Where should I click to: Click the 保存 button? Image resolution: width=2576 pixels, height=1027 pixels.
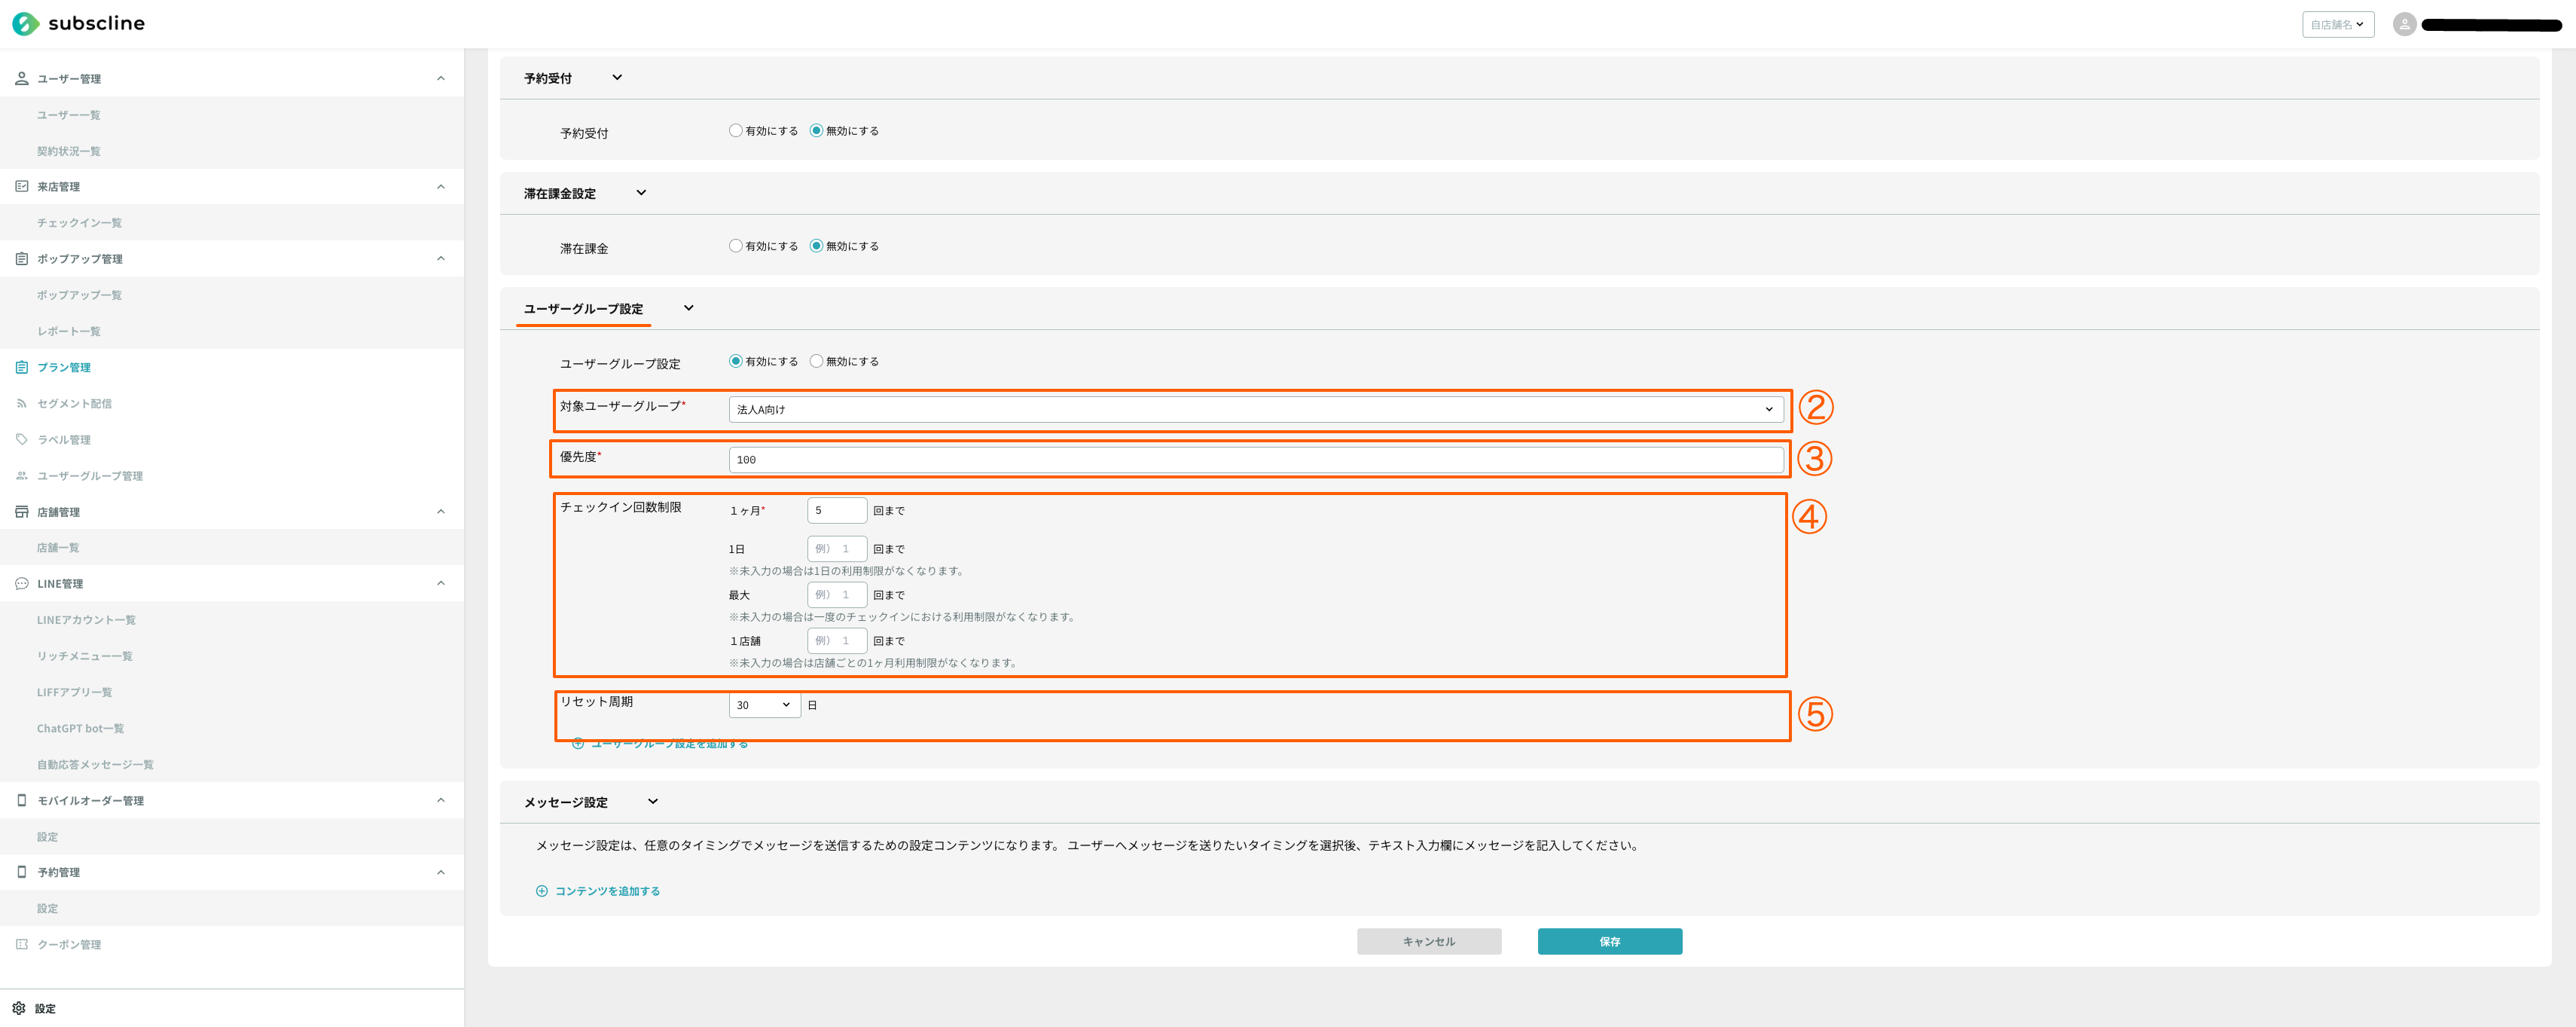[x=1610, y=940]
